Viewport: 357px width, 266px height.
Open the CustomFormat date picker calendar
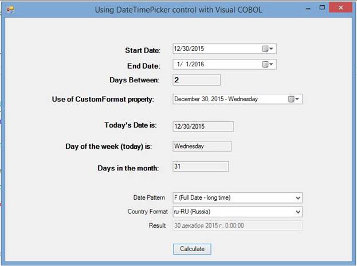[294, 99]
